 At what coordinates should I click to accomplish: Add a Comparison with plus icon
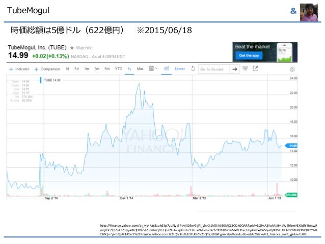[47, 69]
